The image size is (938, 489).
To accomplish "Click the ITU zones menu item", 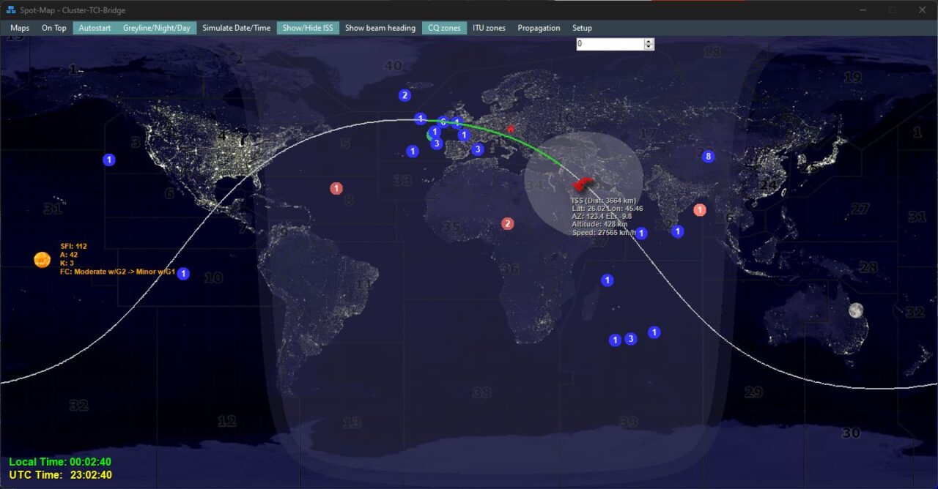I will (489, 28).
